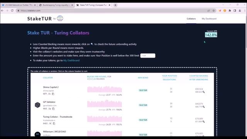Click the GP Validator hexagon avatar
This screenshot has width=247, height=139.
coord(37,105)
